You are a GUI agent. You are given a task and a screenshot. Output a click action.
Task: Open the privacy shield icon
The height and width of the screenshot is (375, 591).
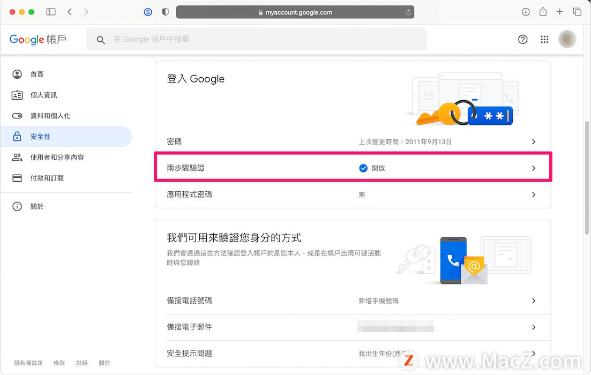point(165,12)
